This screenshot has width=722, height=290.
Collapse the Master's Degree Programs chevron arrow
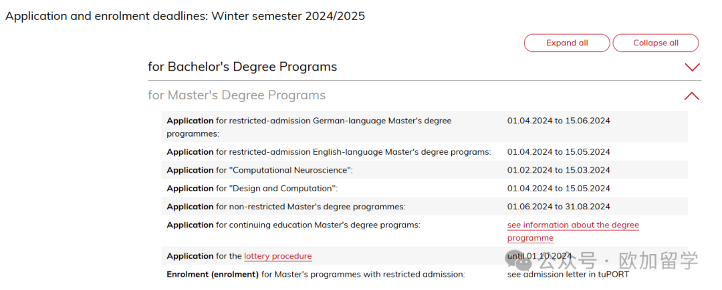pos(692,96)
